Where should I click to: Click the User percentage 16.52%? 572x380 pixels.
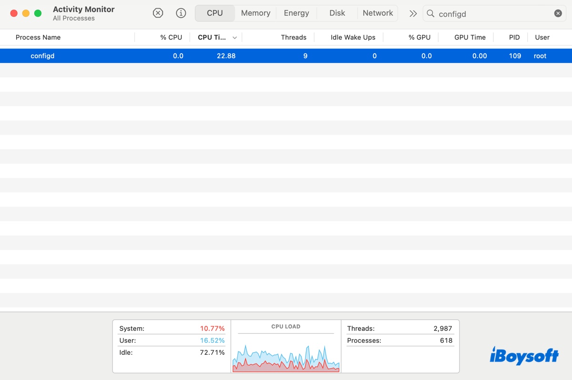click(212, 340)
